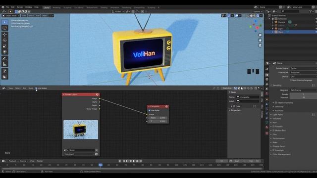Toggle Use Alpha on Composite node
This screenshot has height=178, width=317.
point(150,110)
